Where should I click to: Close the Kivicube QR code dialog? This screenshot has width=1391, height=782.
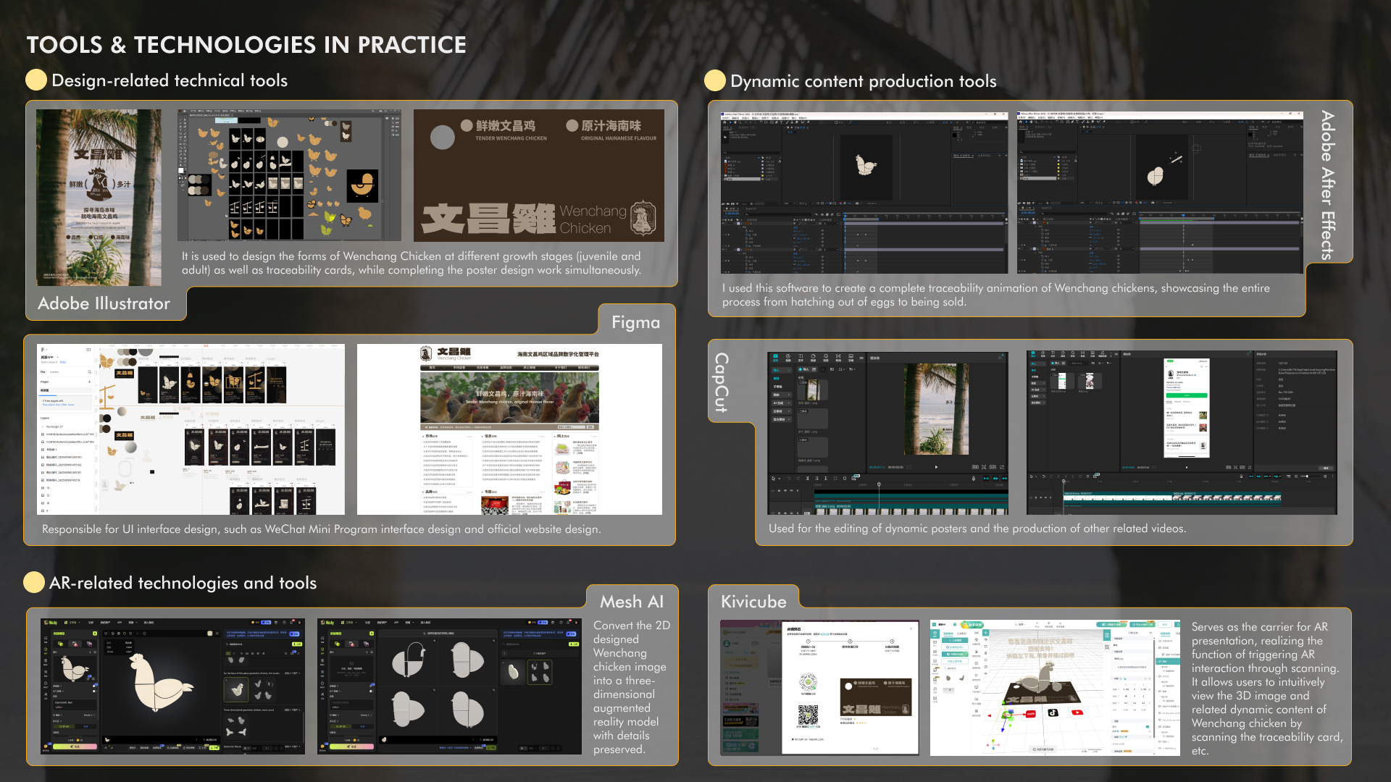911,628
